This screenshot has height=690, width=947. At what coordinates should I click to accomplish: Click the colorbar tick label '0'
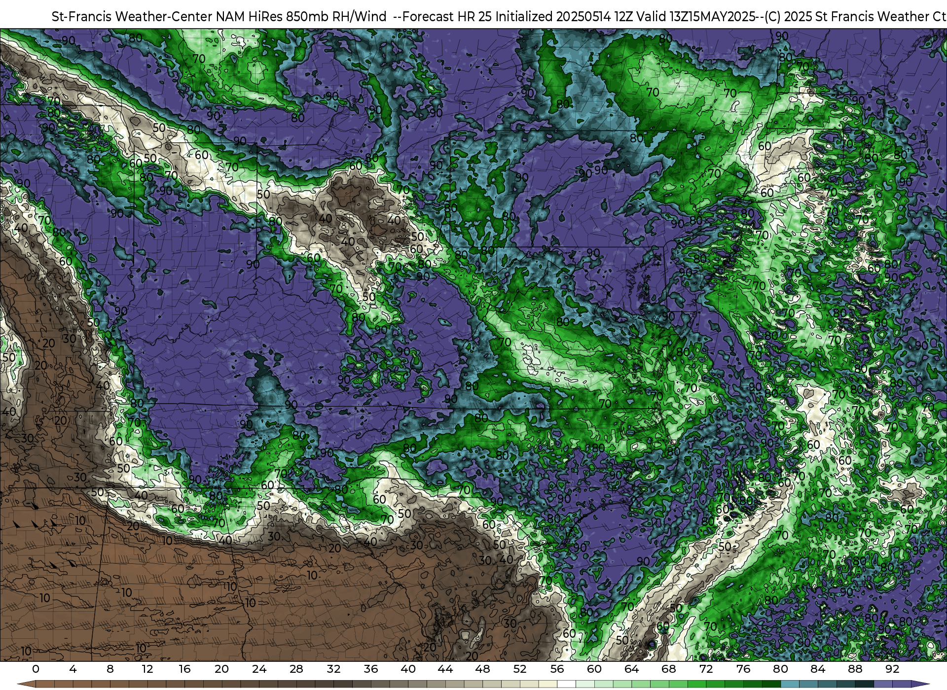(36, 669)
